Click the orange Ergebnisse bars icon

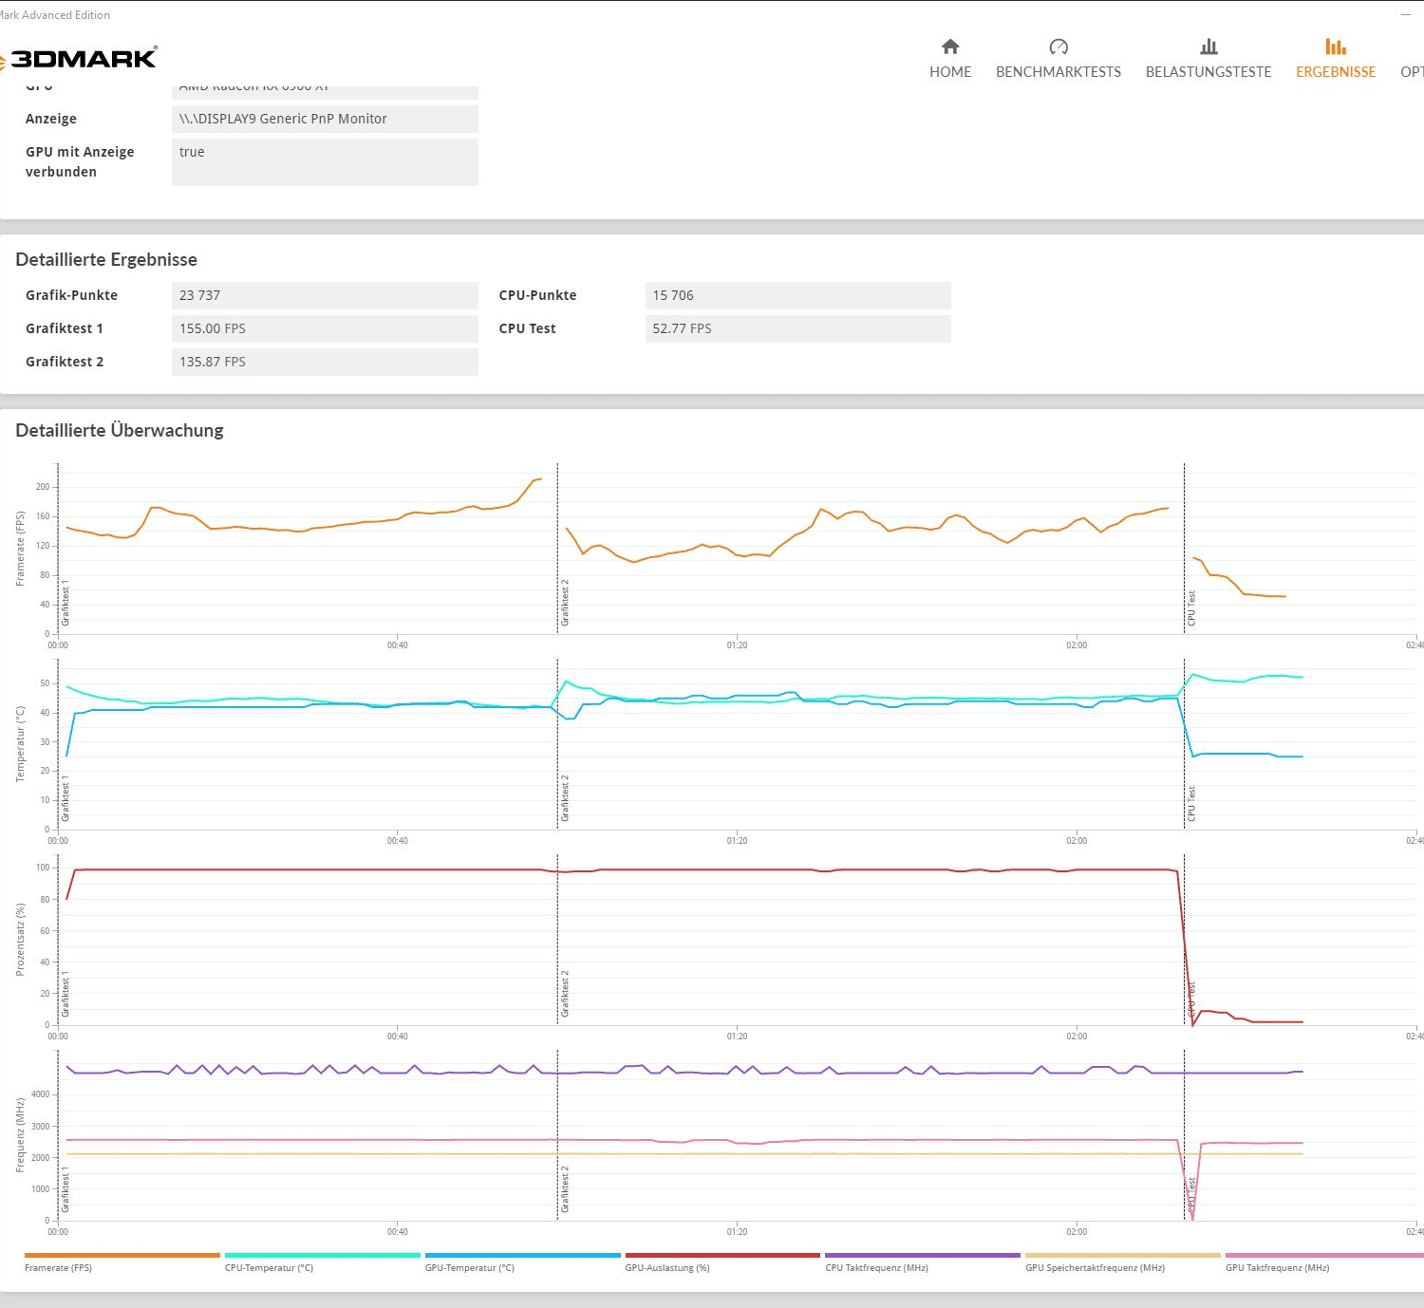click(1336, 47)
